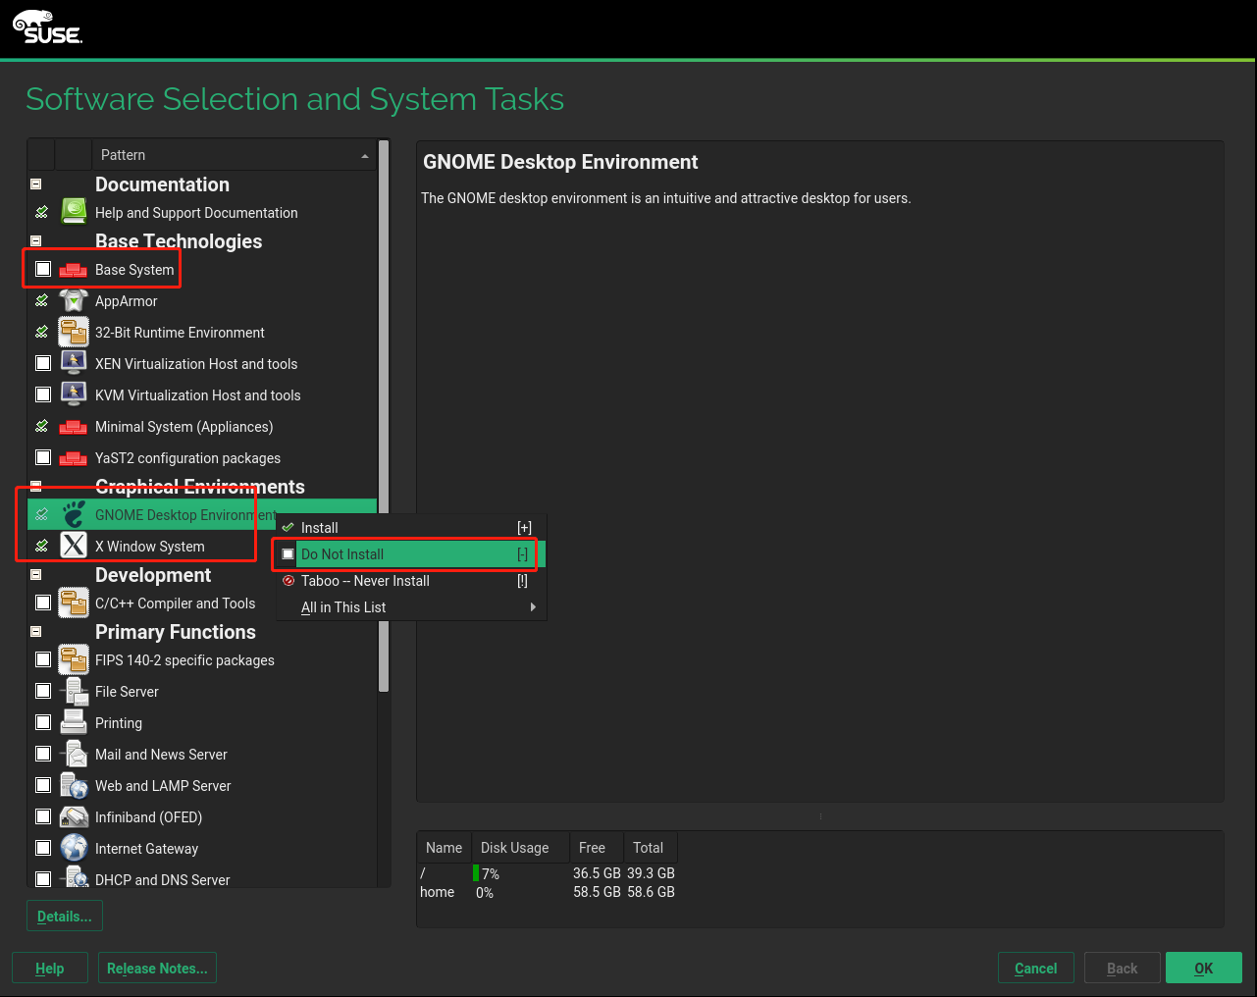Click the Minimal System (Appliances) brick icon
This screenshot has height=997, width=1257.
(74, 427)
